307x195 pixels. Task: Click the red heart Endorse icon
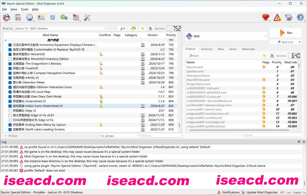coord(265,18)
